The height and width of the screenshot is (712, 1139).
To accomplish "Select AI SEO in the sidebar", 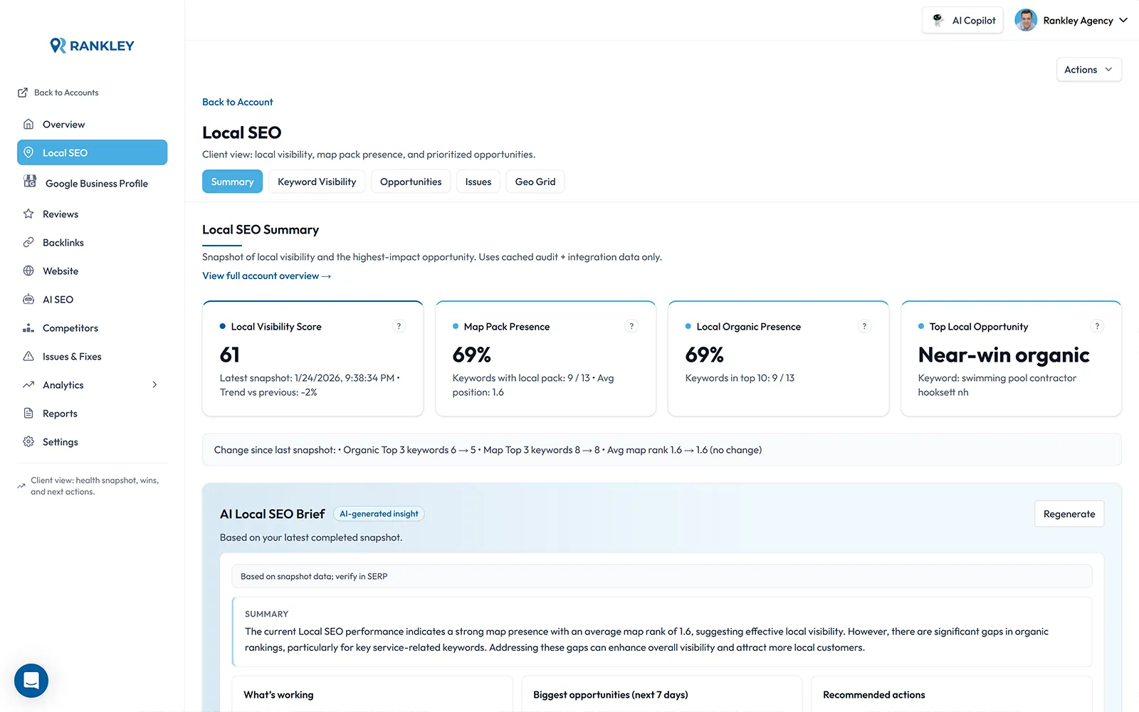I will pos(57,299).
